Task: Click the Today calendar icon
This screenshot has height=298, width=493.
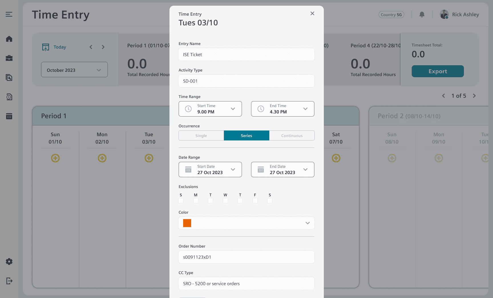Action: 46,47
